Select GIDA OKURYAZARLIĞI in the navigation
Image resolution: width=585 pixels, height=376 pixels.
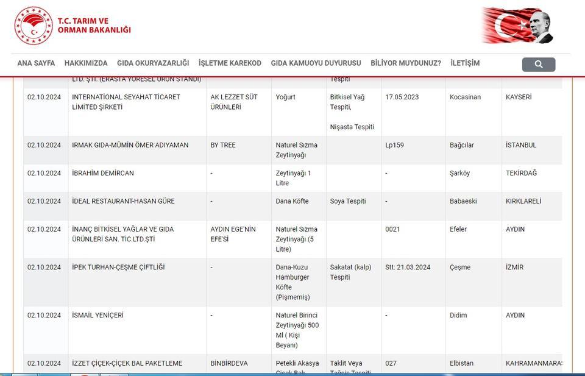tap(153, 63)
